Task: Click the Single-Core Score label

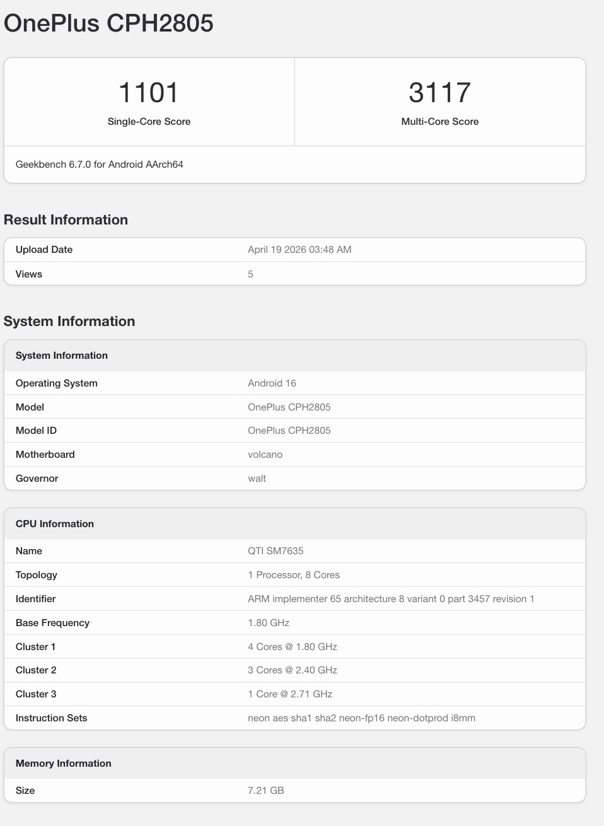Action: coord(149,122)
